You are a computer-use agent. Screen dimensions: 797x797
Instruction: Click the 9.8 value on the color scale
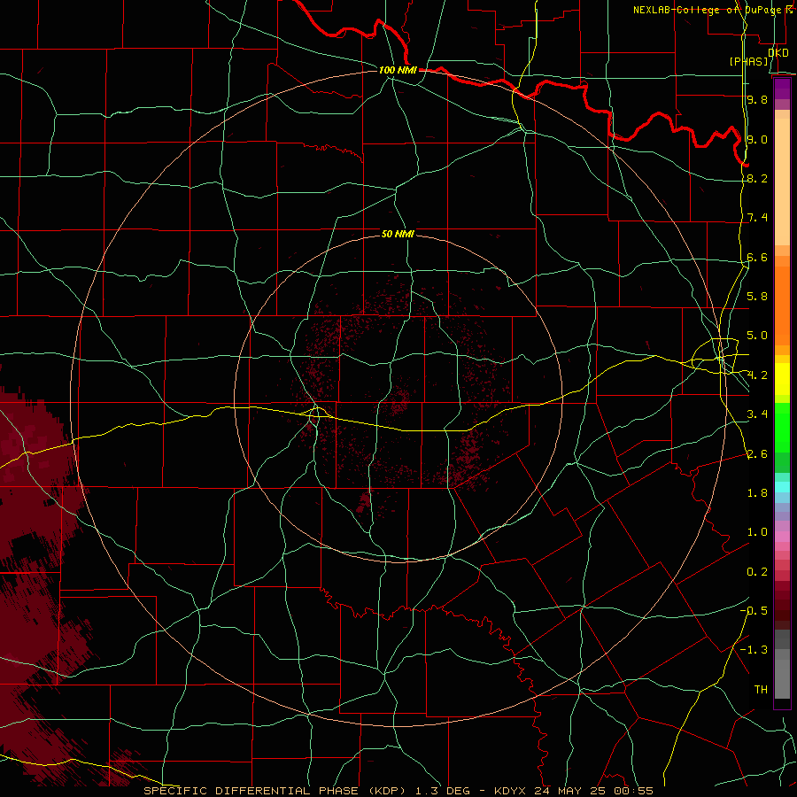click(757, 99)
